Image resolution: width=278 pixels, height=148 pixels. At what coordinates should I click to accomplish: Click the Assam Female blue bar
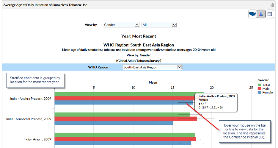tap(122, 143)
